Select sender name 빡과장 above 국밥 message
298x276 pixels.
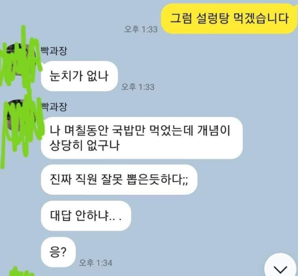click(x=54, y=107)
